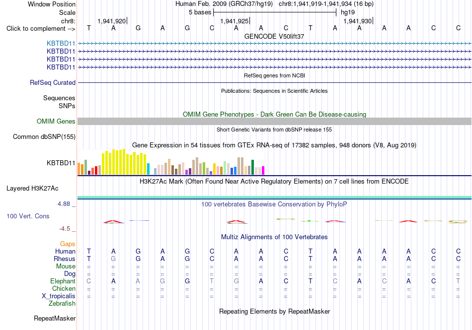Image resolution: width=472 pixels, height=330 pixels.
Task: Click the H3K27Ac Mark ENCODE track title
Action: (x=274, y=181)
